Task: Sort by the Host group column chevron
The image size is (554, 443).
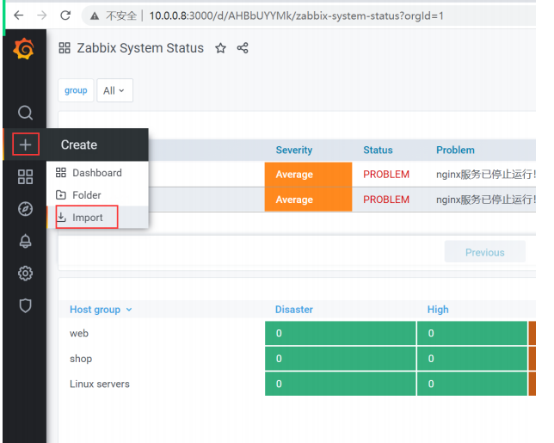Action: pos(129,310)
